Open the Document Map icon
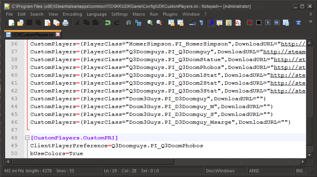The height and width of the screenshot is (177, 317). 229,23
